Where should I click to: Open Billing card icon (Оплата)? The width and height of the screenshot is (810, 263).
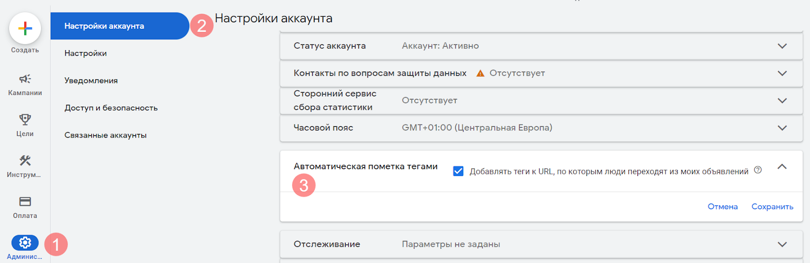tap(25, 202)
